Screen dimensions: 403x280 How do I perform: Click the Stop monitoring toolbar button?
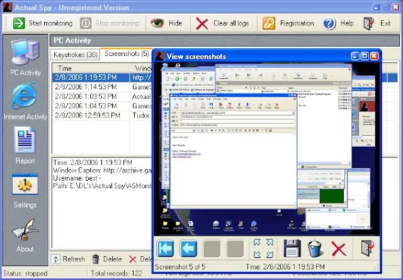click(x=110, y=23)
